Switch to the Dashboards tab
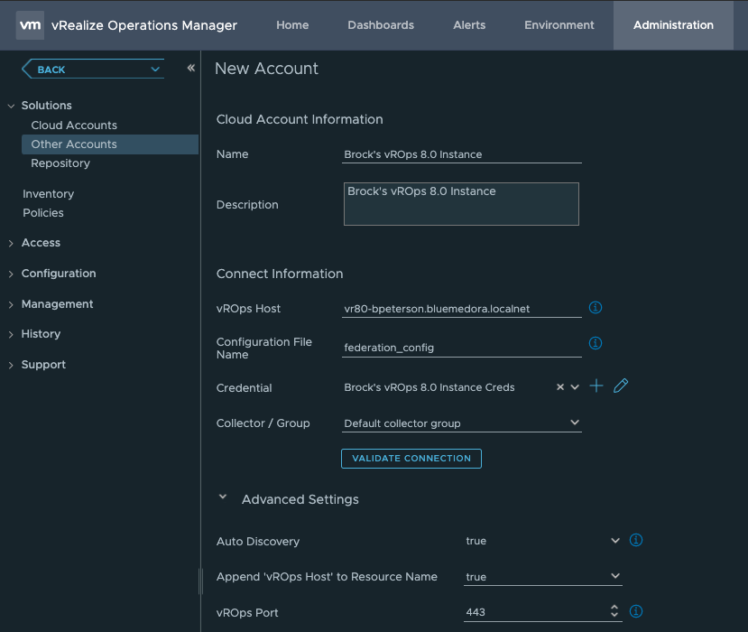 tap(381, 25)
